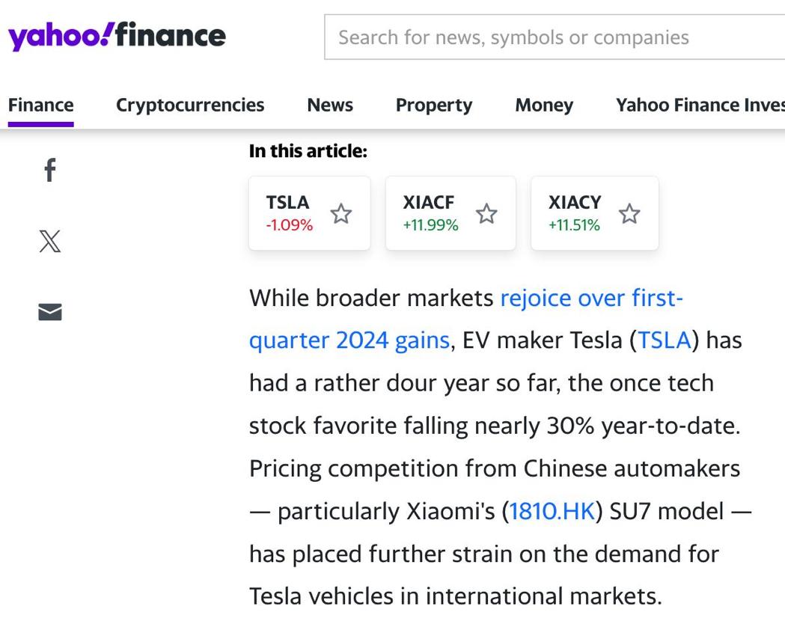The width and height of the screenshot is (785, 624).
Task: Toggle XIACY watchlist star
Action: click(x=629, y=214)
